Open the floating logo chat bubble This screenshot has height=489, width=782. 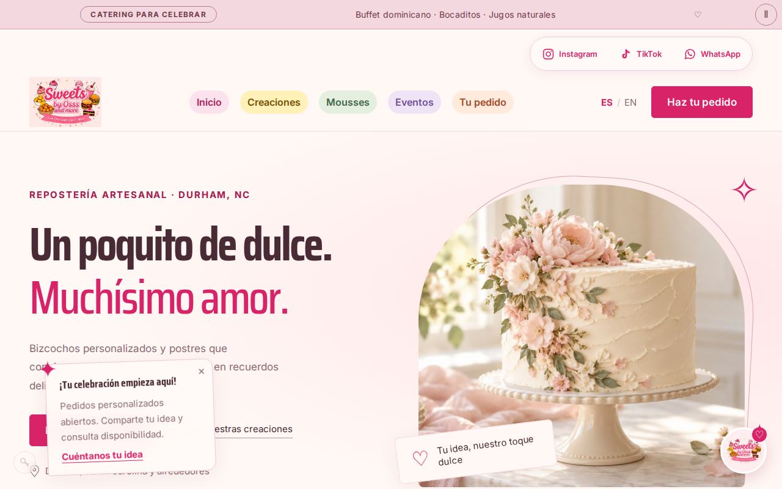(x=743, y=450)
